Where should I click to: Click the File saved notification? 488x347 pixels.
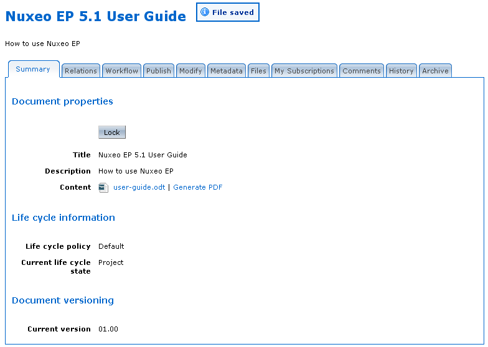pos(228,12)
